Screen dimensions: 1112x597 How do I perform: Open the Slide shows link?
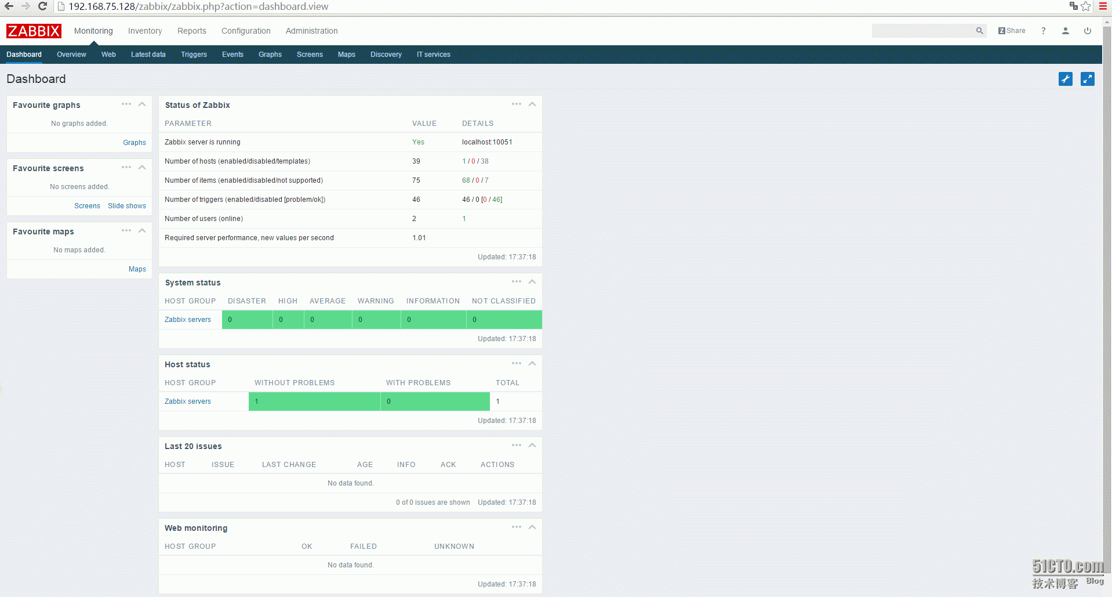[127, 206]
